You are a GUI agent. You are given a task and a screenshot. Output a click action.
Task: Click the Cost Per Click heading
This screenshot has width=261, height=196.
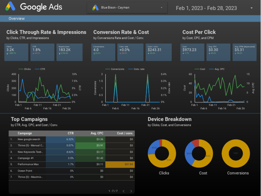pyautogui.click(x=199, y=32)
